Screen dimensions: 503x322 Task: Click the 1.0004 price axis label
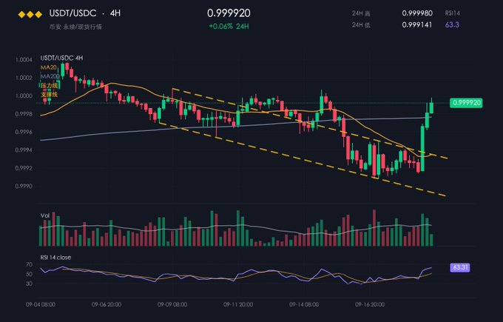pyautogui.click(x=24, y=60)
